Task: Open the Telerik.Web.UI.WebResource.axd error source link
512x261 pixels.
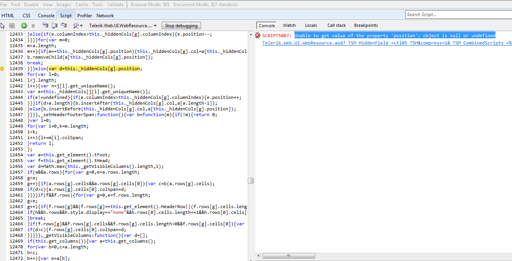Action: pyautogui.click(x=387, y=43)
